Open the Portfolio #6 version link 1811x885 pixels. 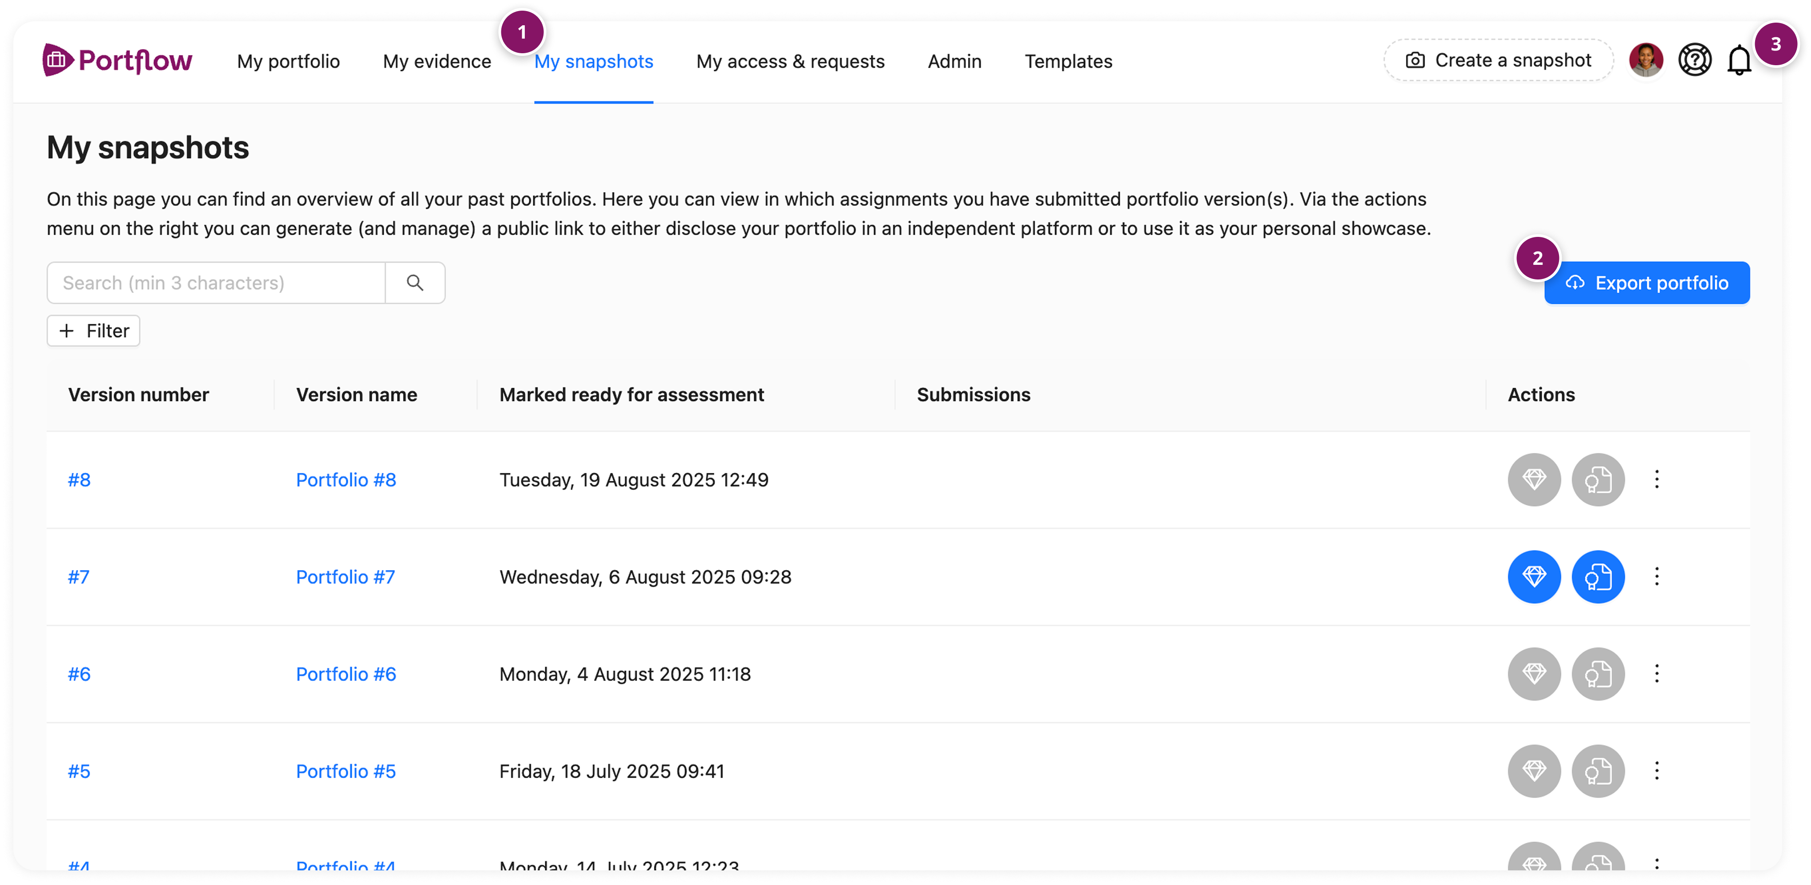coord(346,674)
